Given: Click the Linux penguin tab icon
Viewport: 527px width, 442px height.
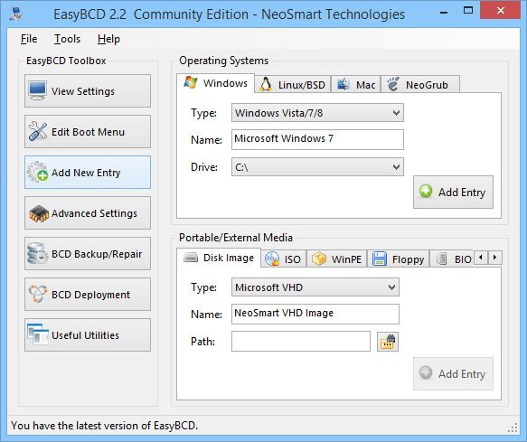Looking at the screenshot, I should pyautogui.click(x=266, y=84).
